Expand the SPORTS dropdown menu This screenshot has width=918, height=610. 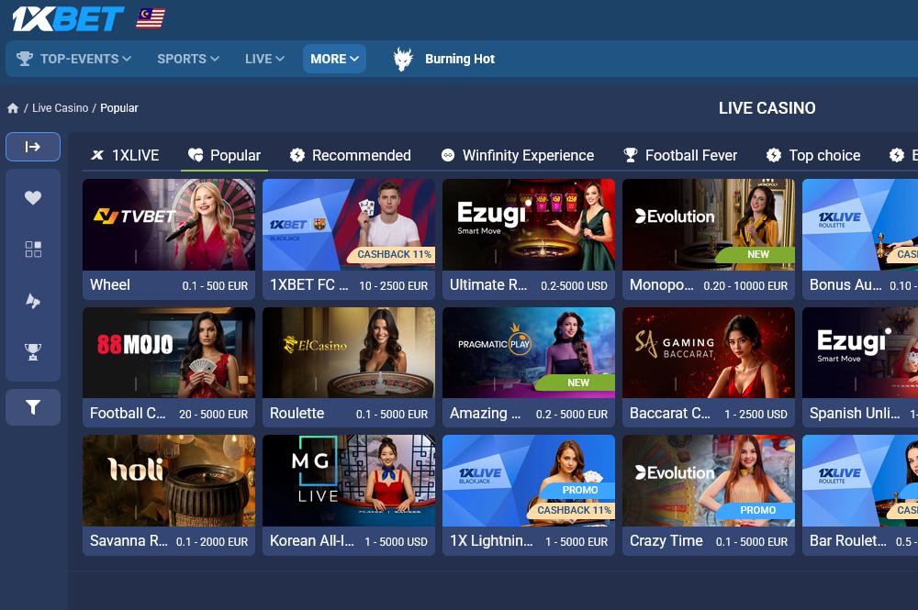pyautogui.click(x=188, y=59)
